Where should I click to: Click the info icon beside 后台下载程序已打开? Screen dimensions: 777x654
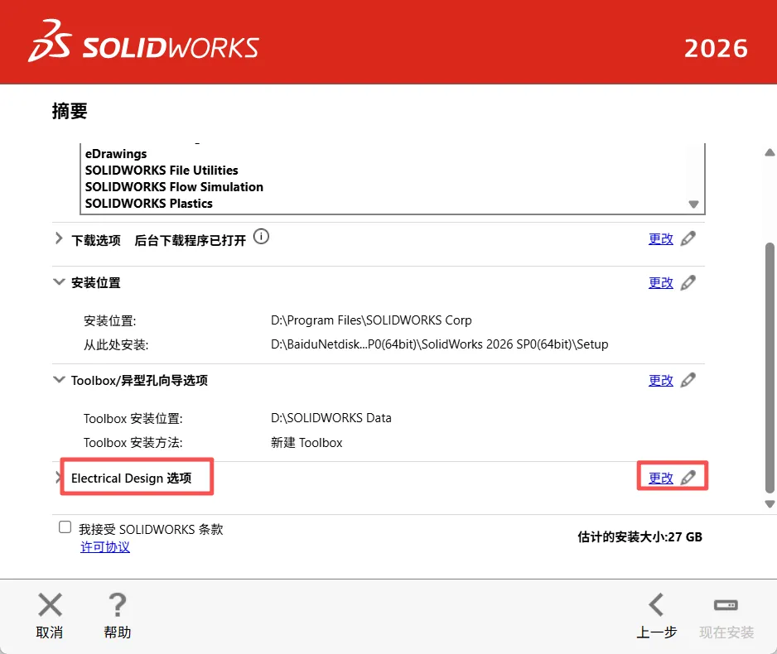261,237
